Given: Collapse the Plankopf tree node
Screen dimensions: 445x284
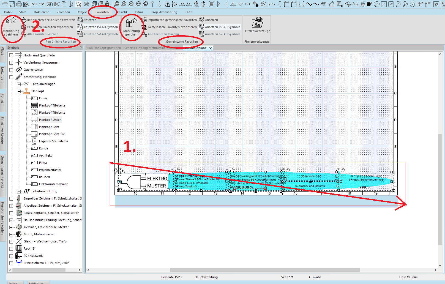Looking at the screenshot, I should [x=19, y=91].
